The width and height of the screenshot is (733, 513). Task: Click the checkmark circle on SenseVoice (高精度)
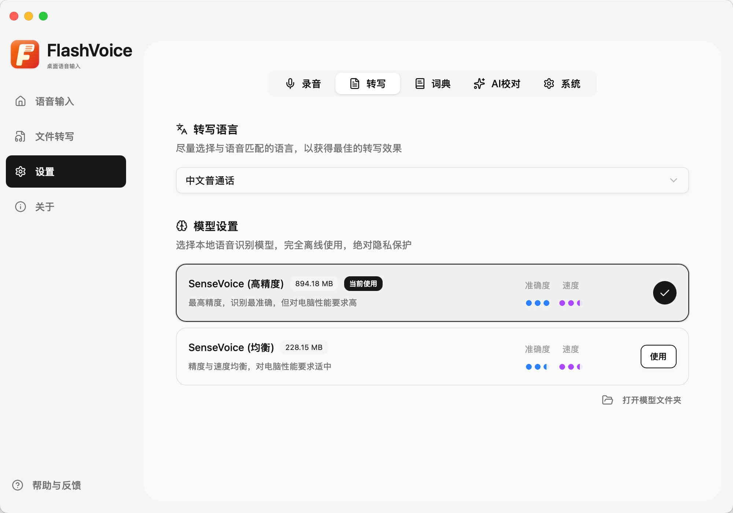[x=664, y=293]
